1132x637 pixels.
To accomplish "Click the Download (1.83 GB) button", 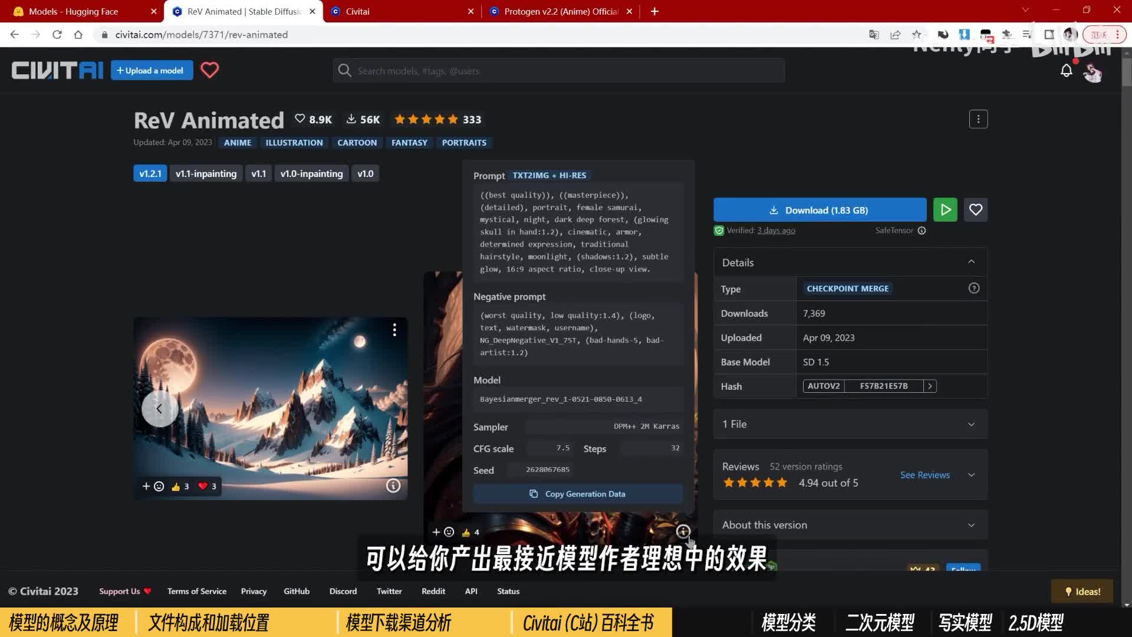I will [x=820, y=210].
